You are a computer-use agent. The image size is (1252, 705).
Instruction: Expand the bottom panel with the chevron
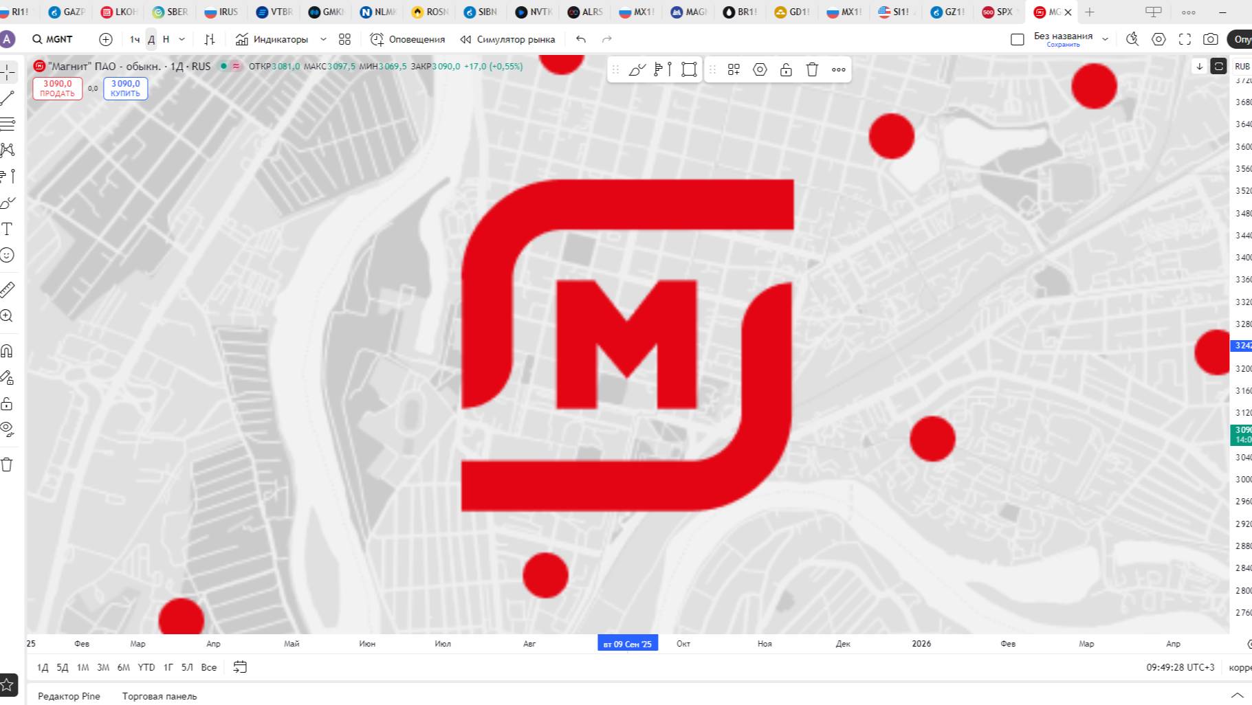(x=1237, y=695)
